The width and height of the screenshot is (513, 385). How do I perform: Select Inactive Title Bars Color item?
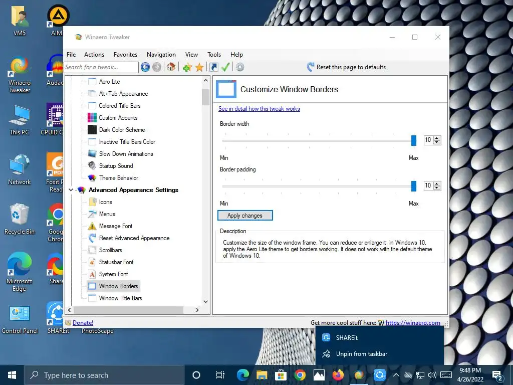click(127, 142)
